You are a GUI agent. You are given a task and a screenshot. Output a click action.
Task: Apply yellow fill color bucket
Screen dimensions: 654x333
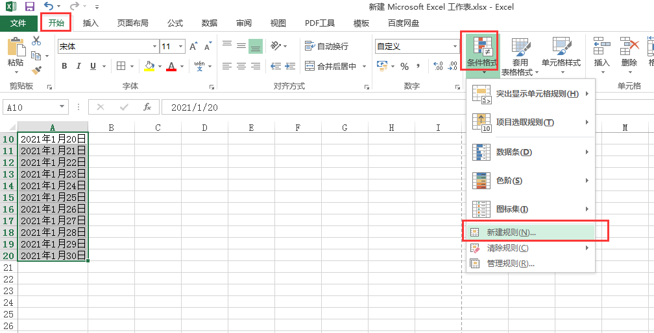tap(149, 66)
